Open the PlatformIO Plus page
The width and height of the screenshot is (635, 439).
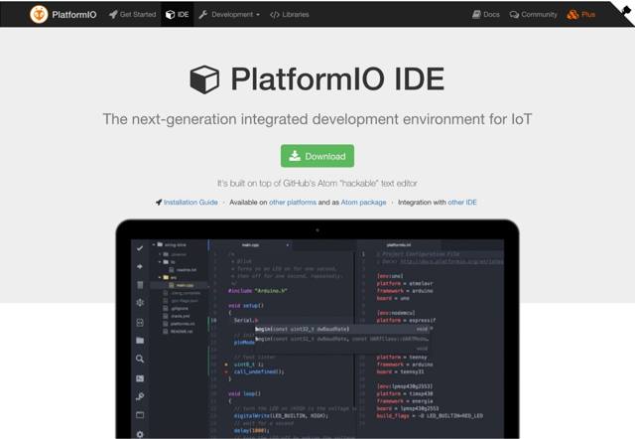(x=582, y=15)
